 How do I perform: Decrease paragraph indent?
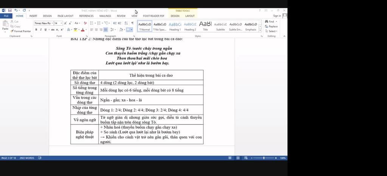click(x=115, y=23)
